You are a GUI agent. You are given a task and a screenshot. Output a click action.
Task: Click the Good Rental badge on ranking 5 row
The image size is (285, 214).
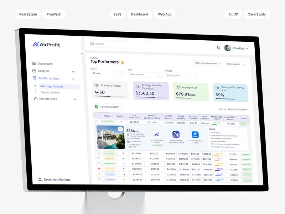click(x=110, y=169)
